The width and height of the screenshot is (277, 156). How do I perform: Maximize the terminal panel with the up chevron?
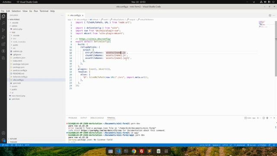point(271,118)
